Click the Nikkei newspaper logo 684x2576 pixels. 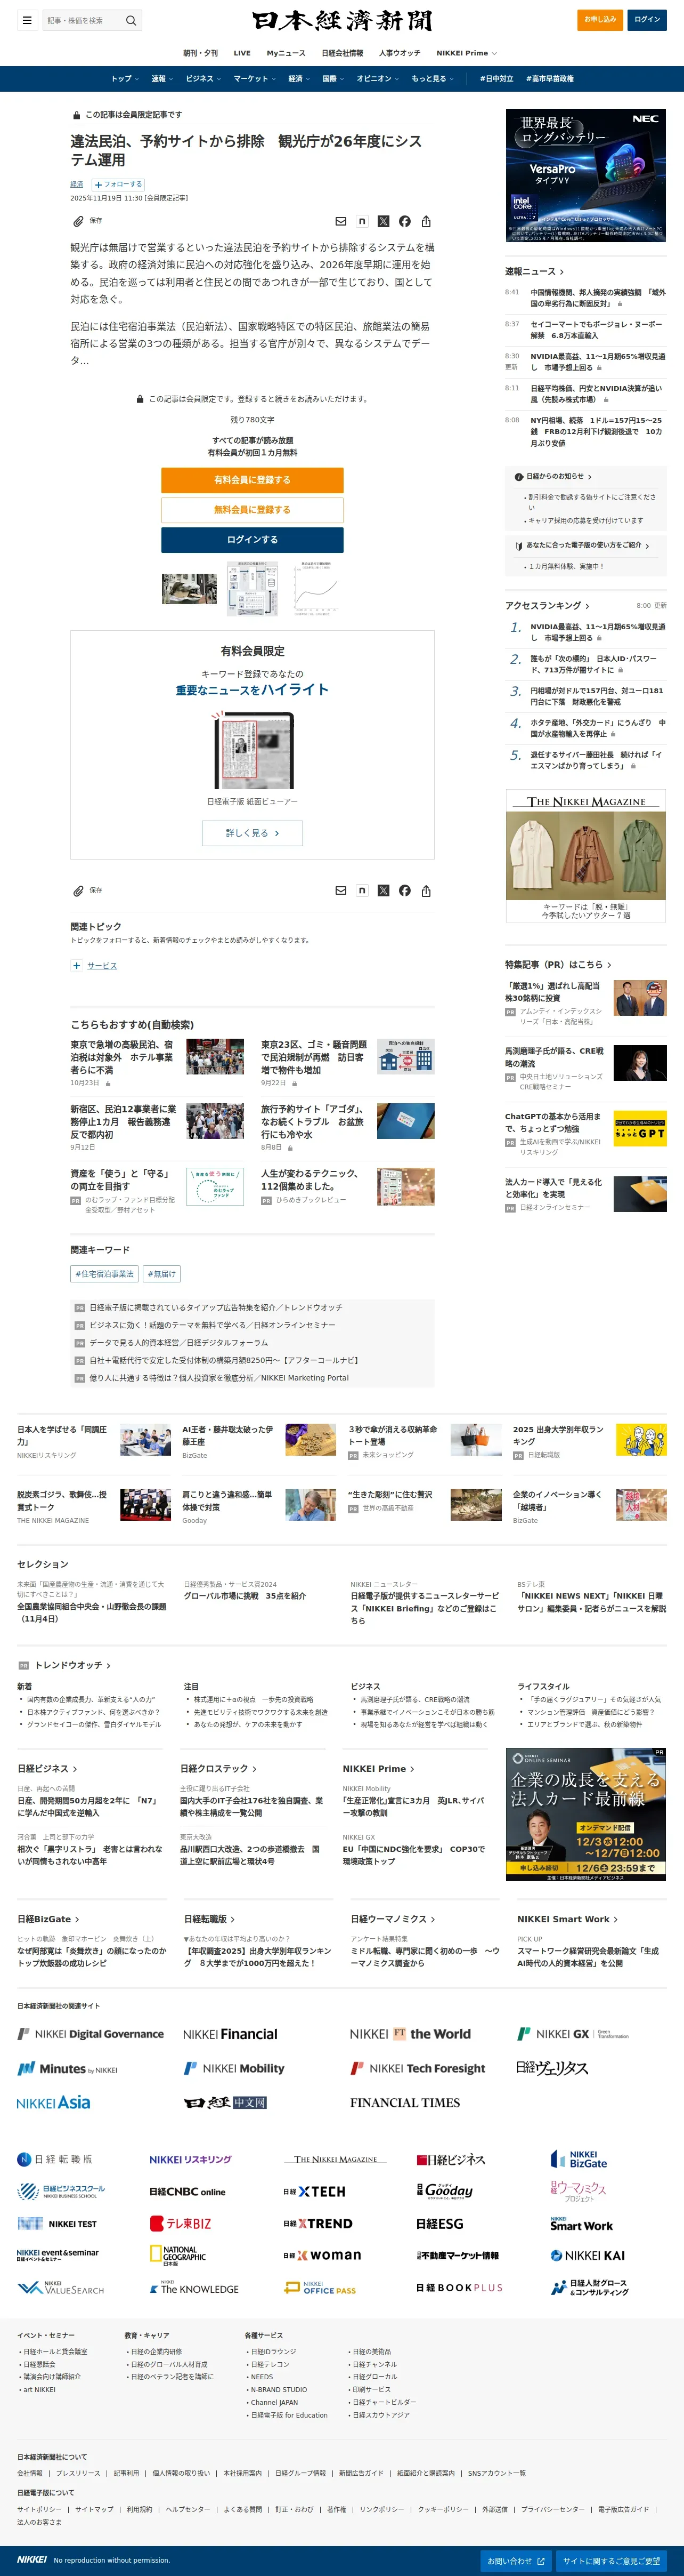point(341,20)
